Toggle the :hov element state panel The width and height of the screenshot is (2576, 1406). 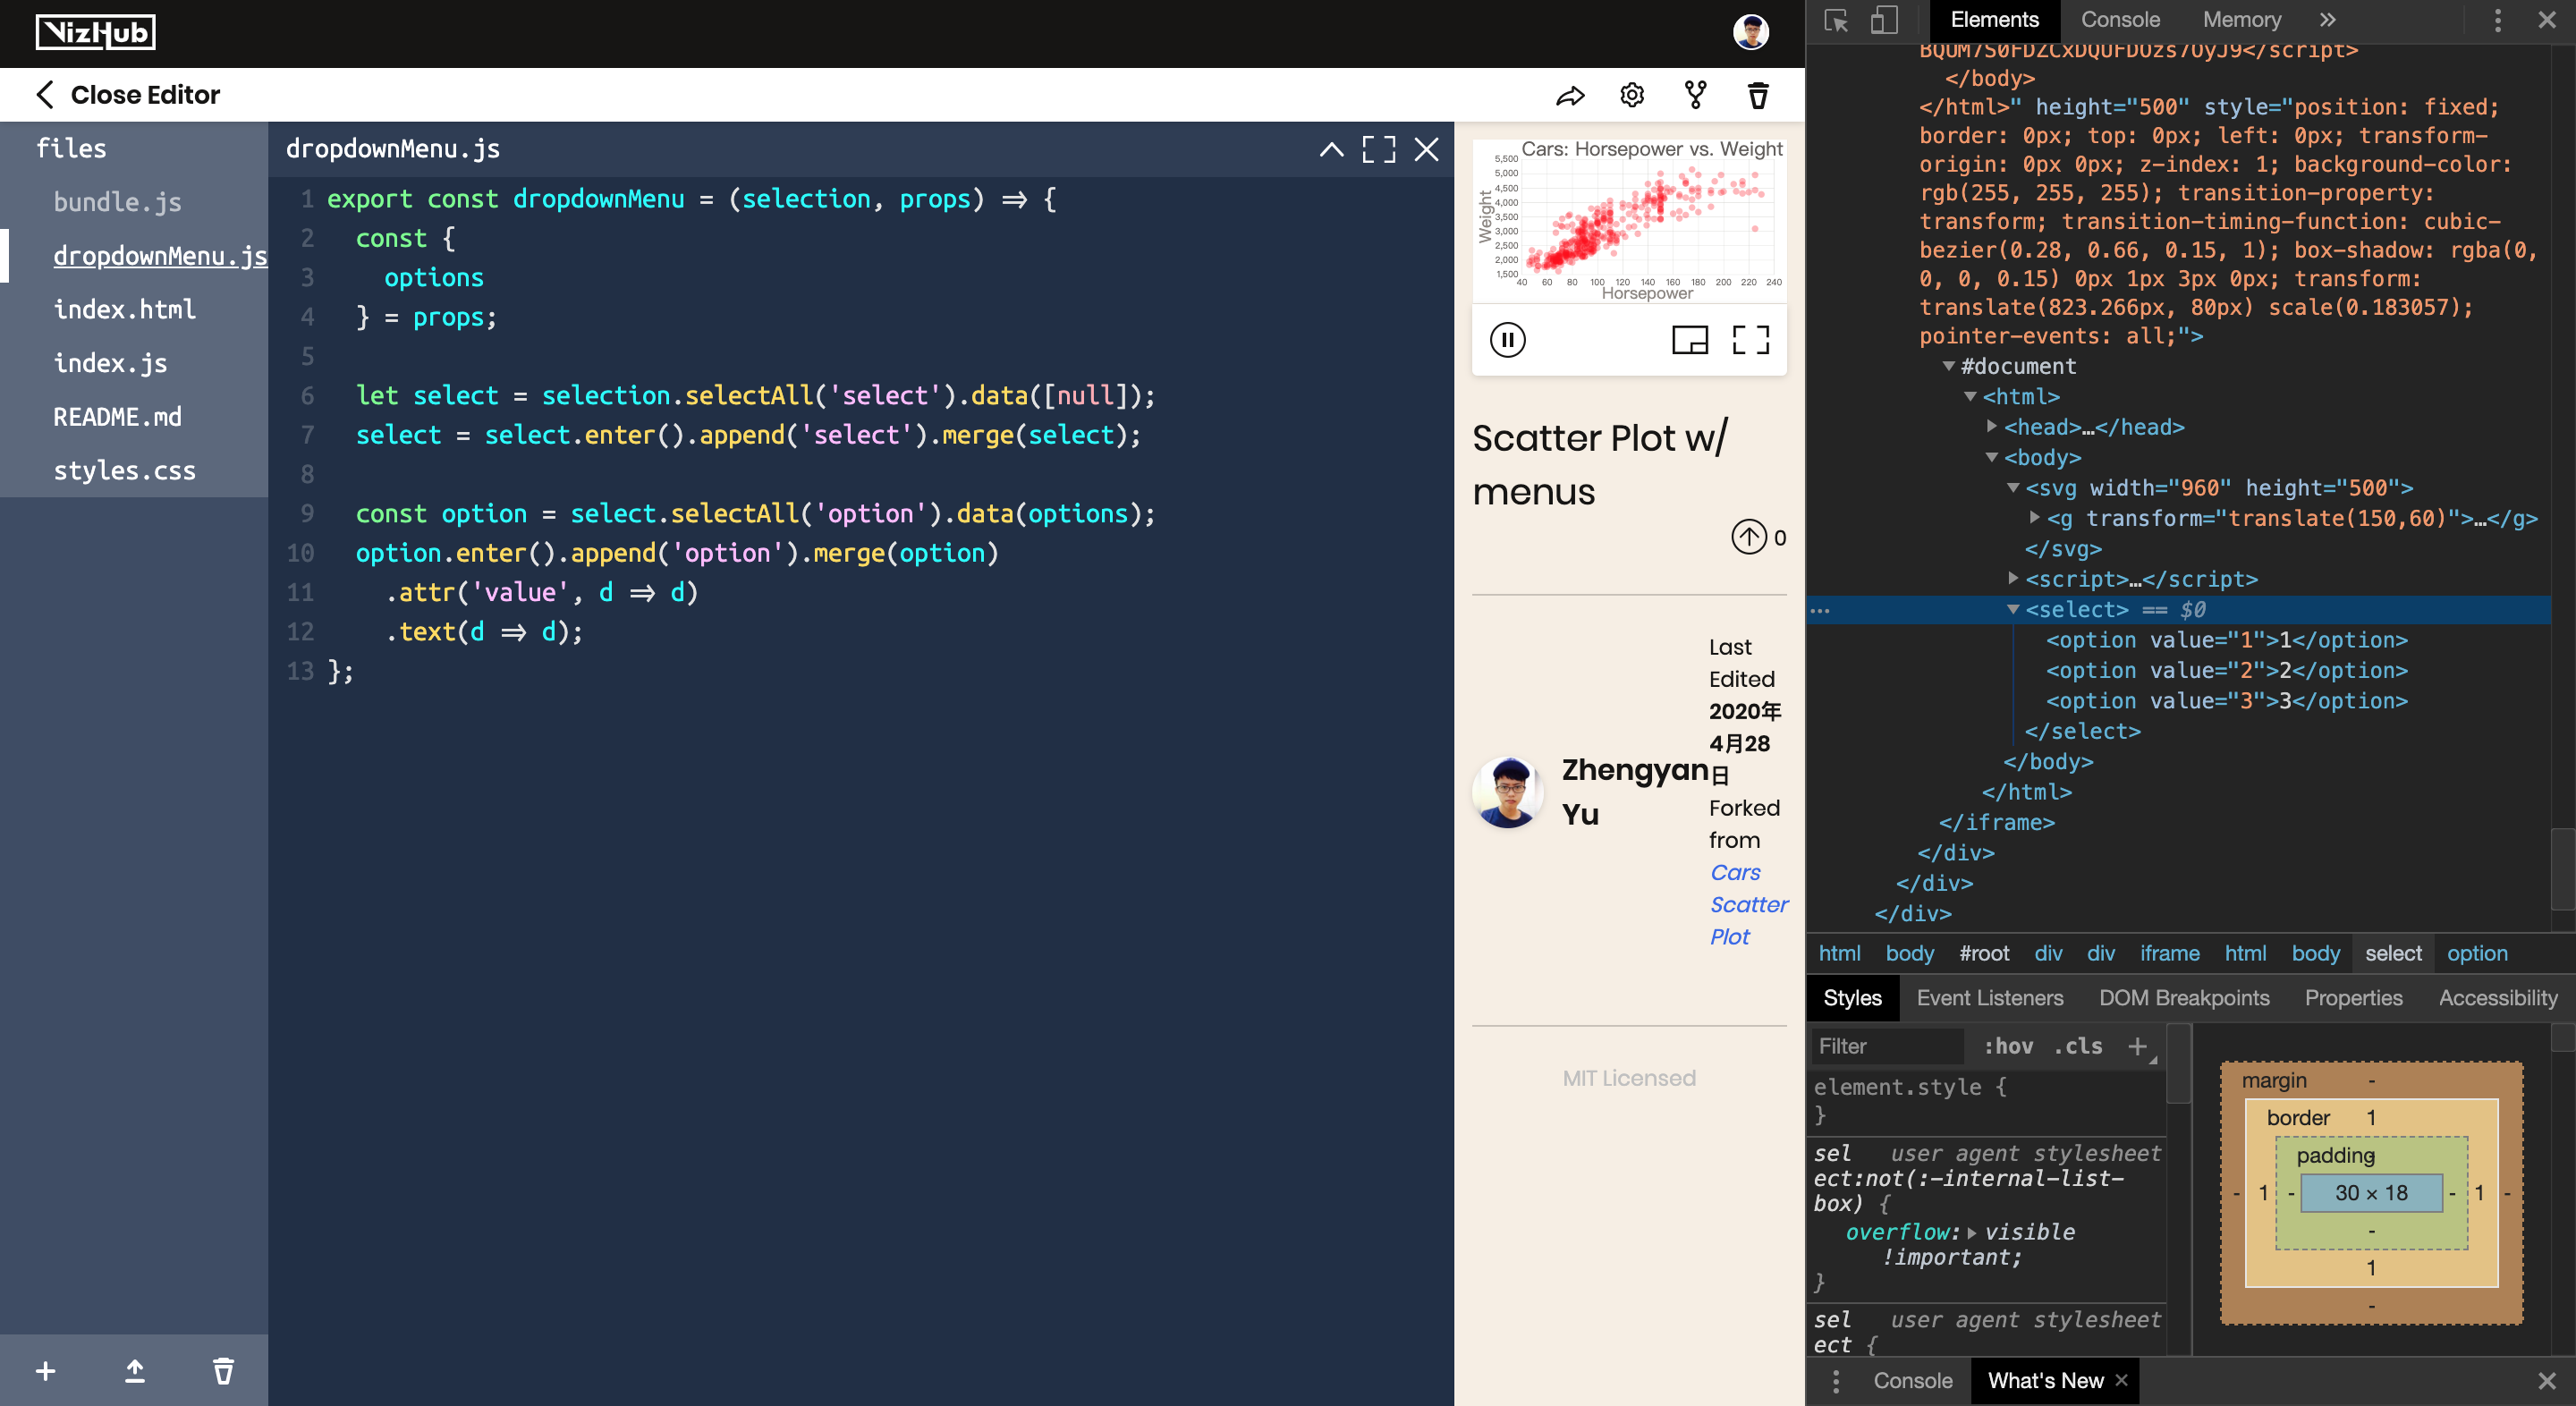click(2008, 1046)
